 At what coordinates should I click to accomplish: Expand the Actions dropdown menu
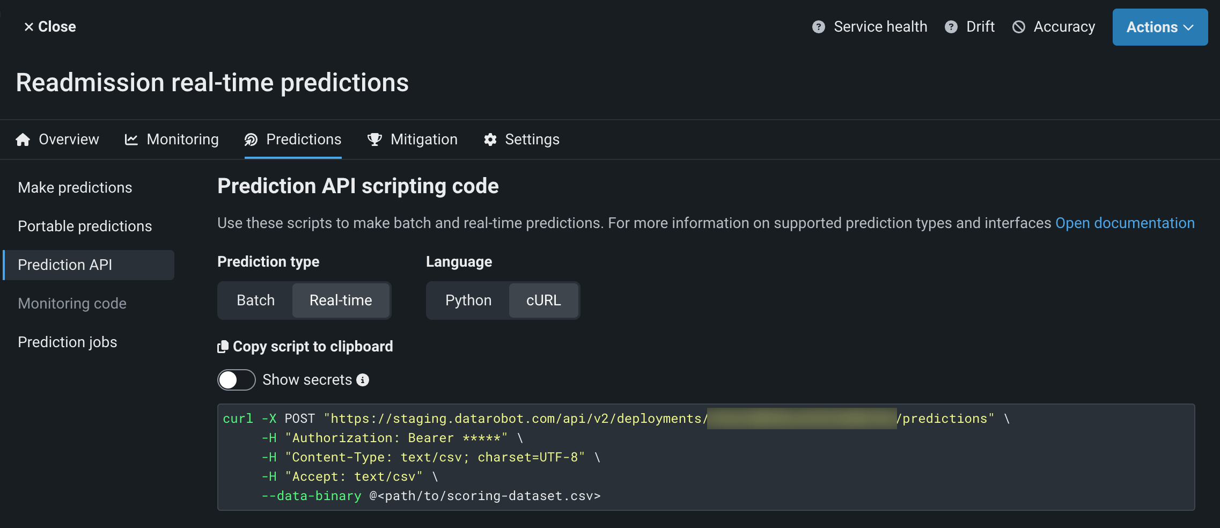coord(1159,27)
